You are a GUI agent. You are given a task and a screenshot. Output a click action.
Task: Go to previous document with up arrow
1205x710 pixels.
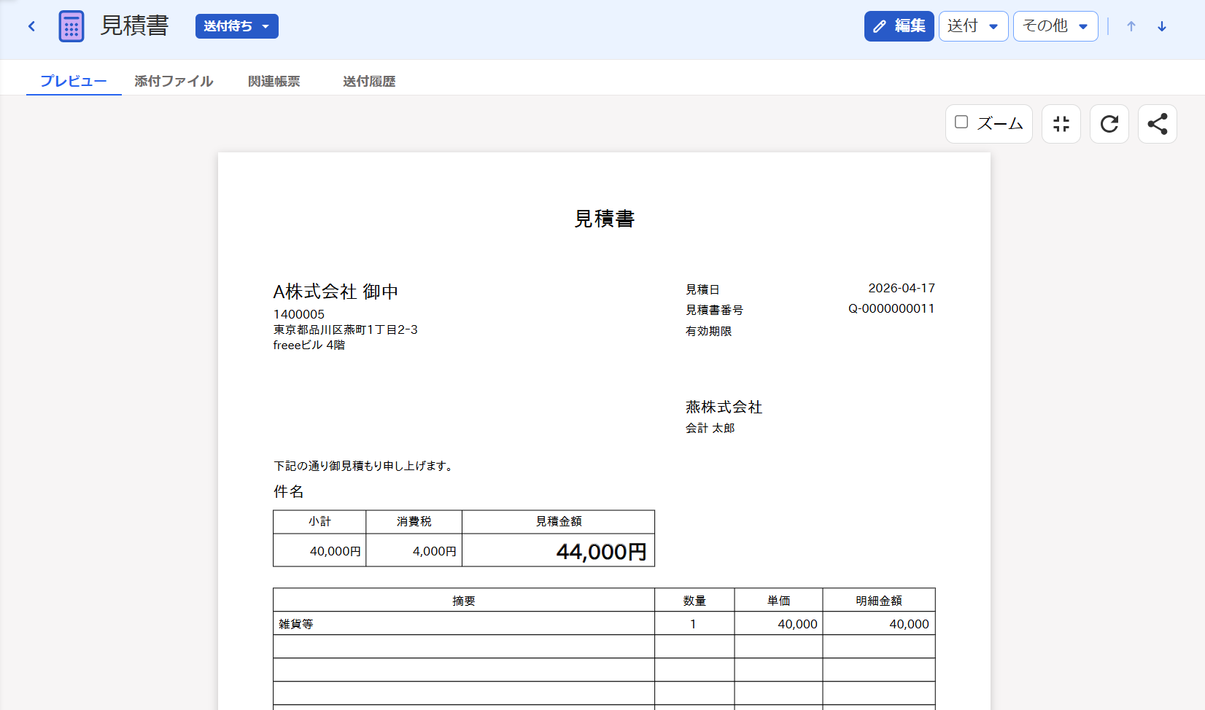(x=1131, y=26)
